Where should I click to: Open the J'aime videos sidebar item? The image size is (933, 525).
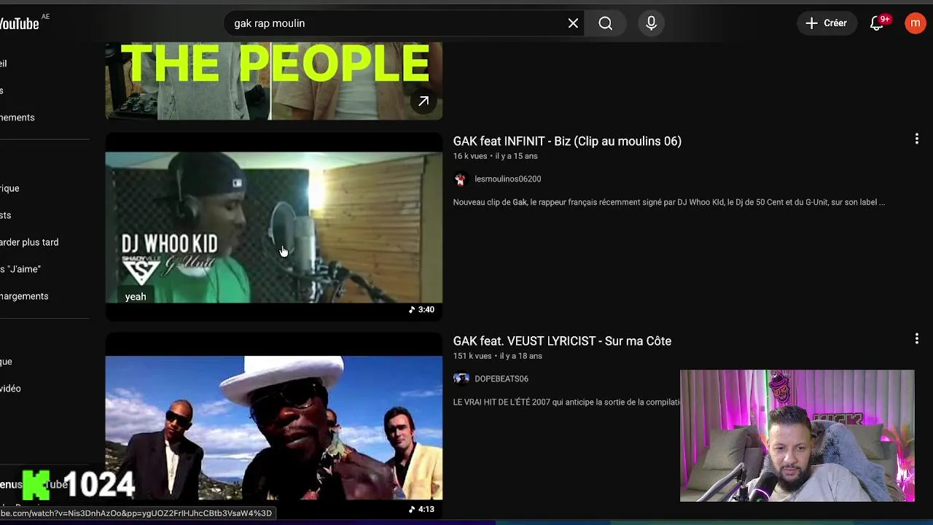[20, 269]
